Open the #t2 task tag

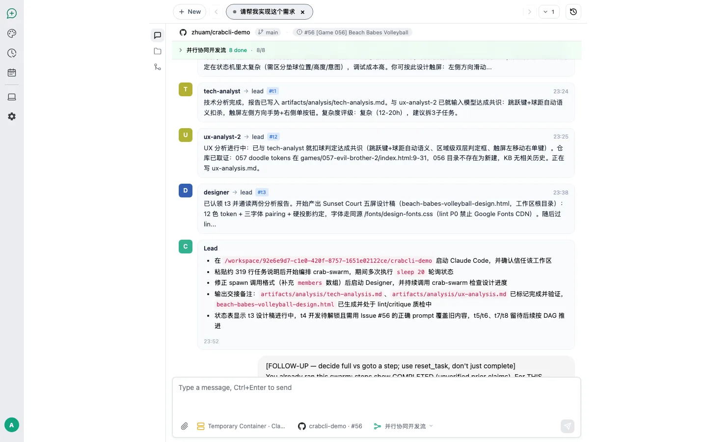click(273, 137)
